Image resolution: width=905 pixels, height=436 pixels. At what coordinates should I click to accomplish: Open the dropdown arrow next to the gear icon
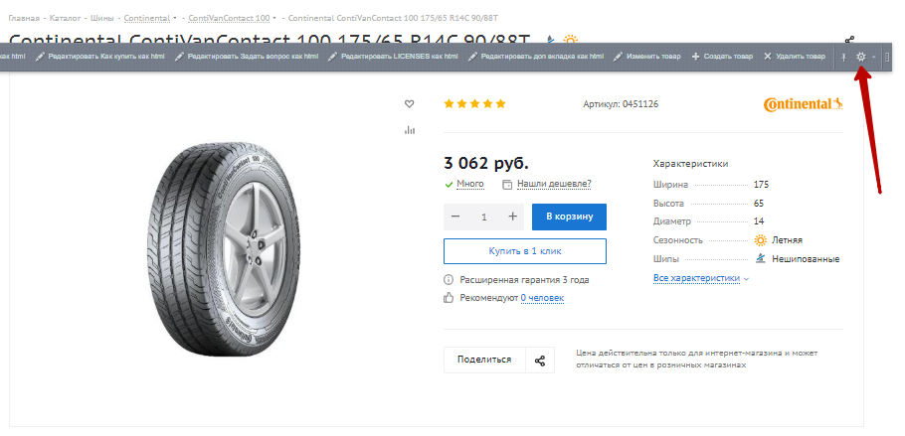[x=873, y=57]
